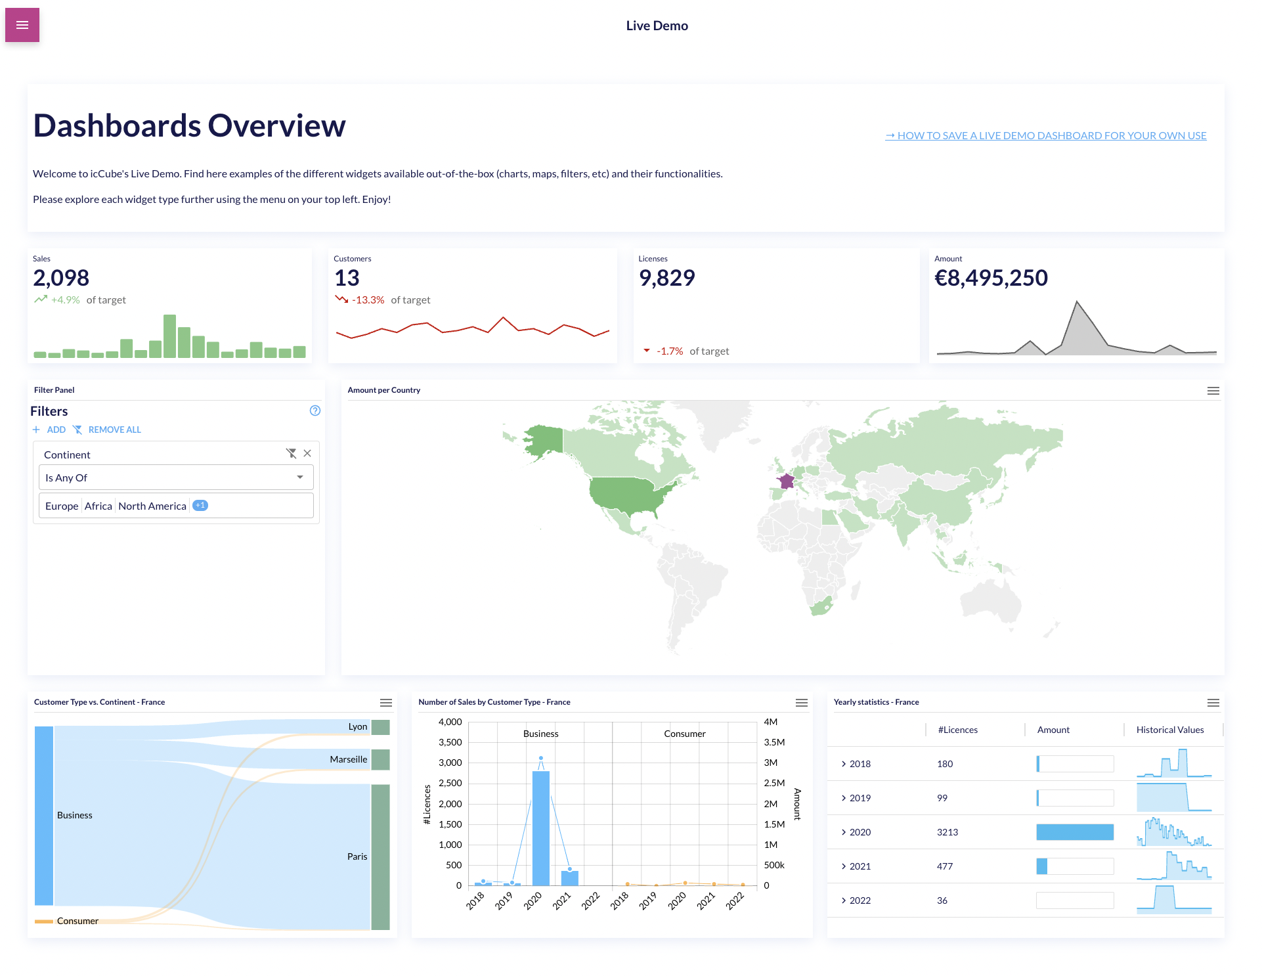Click the Paris node in Sankey chart
The image size is (1262, 976).
pyautogui.click(x=380, y=856)
